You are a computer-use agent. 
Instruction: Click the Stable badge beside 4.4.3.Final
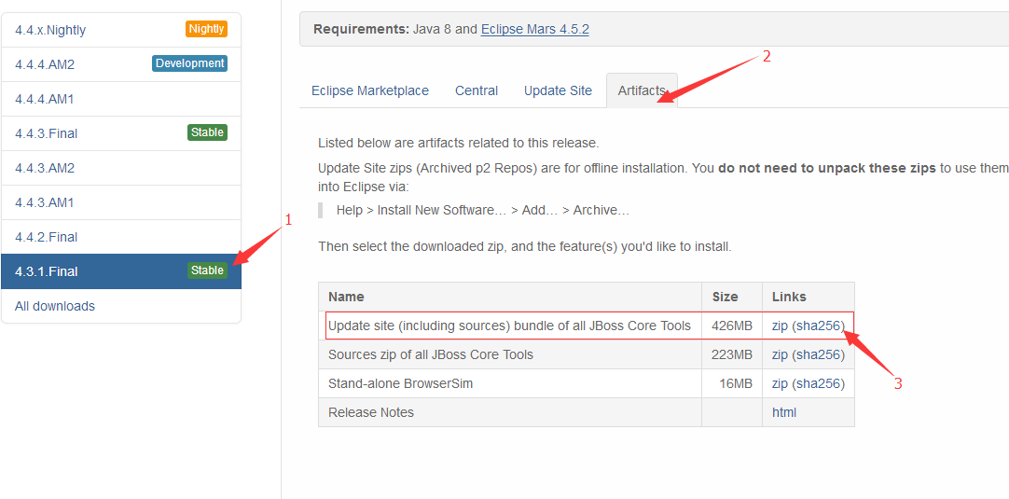coord(207,132)
